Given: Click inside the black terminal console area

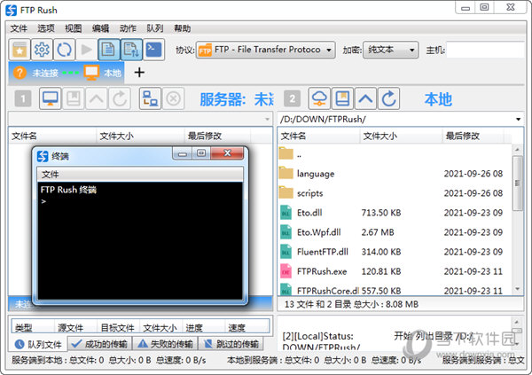Looking at the screenshot, I should pyautogui.click(x=140, y=241).
